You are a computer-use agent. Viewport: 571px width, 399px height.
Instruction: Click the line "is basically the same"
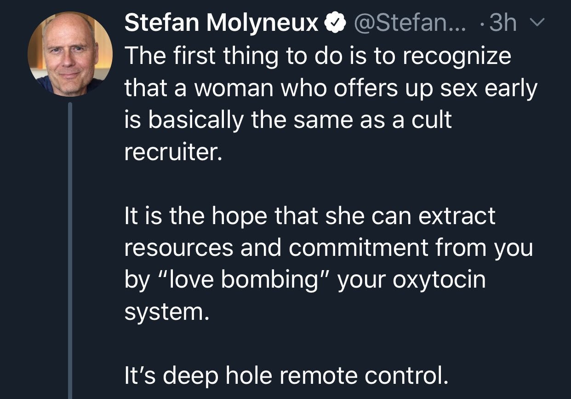click(288, 121)
